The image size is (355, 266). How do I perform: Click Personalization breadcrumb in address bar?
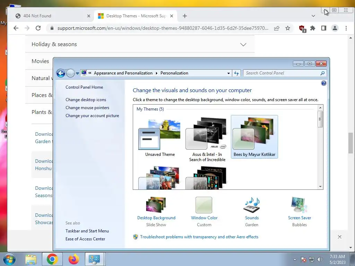pyautogui.click(x=174, y=73)
